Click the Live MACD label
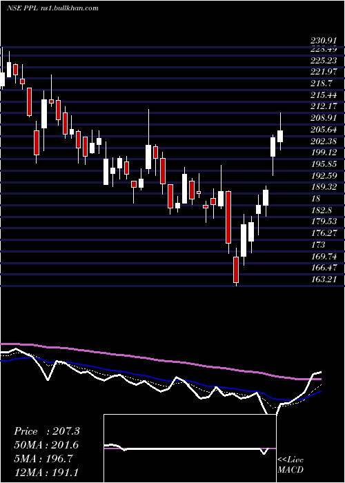This screenshot has width=345, height=483. tap(290, 465)
